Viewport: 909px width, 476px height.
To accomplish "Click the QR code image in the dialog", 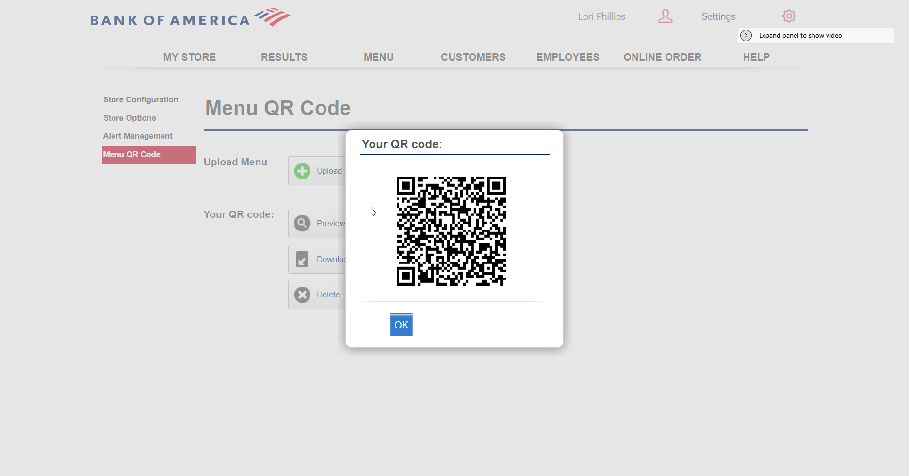I will [451, 231].
